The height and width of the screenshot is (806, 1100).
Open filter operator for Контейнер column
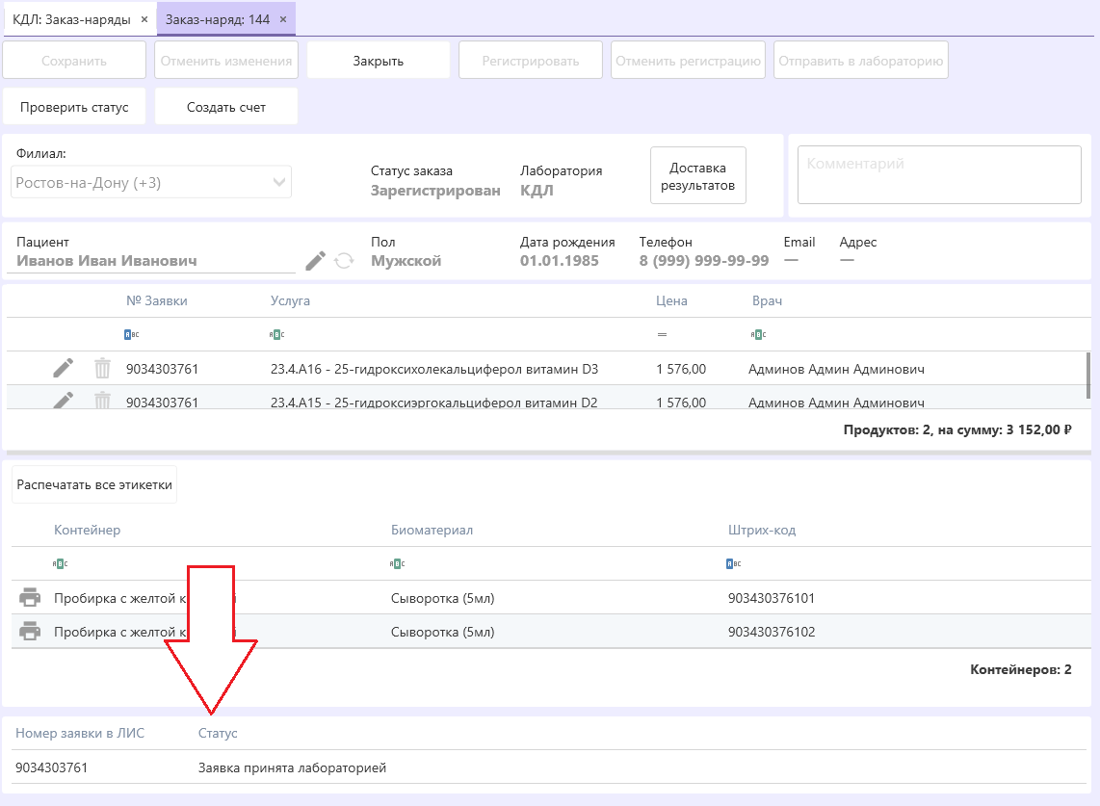(60, 563)
